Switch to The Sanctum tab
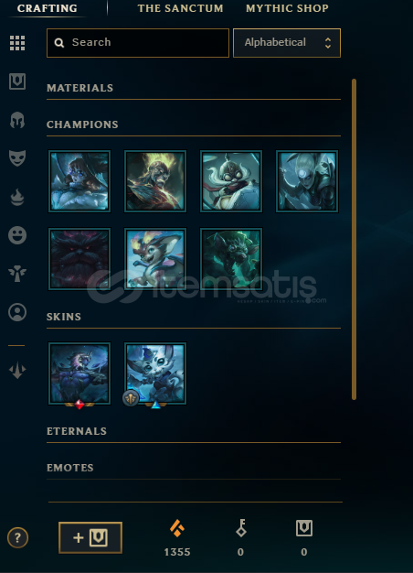 point(180,8)
